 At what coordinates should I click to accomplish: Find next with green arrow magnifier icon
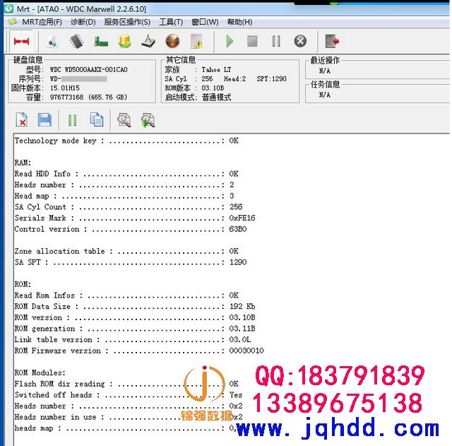point(148,120)
